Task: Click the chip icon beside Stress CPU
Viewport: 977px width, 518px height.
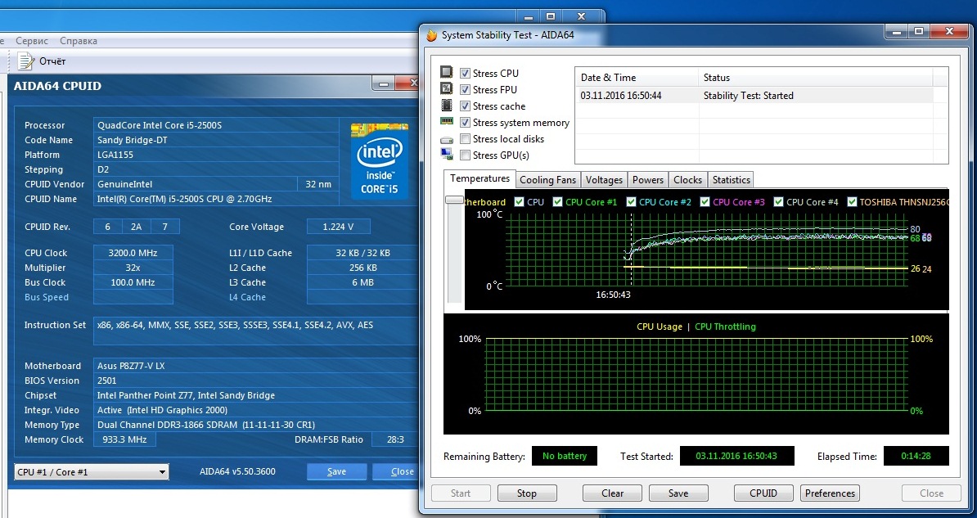Action: click(x=447, y=73)
